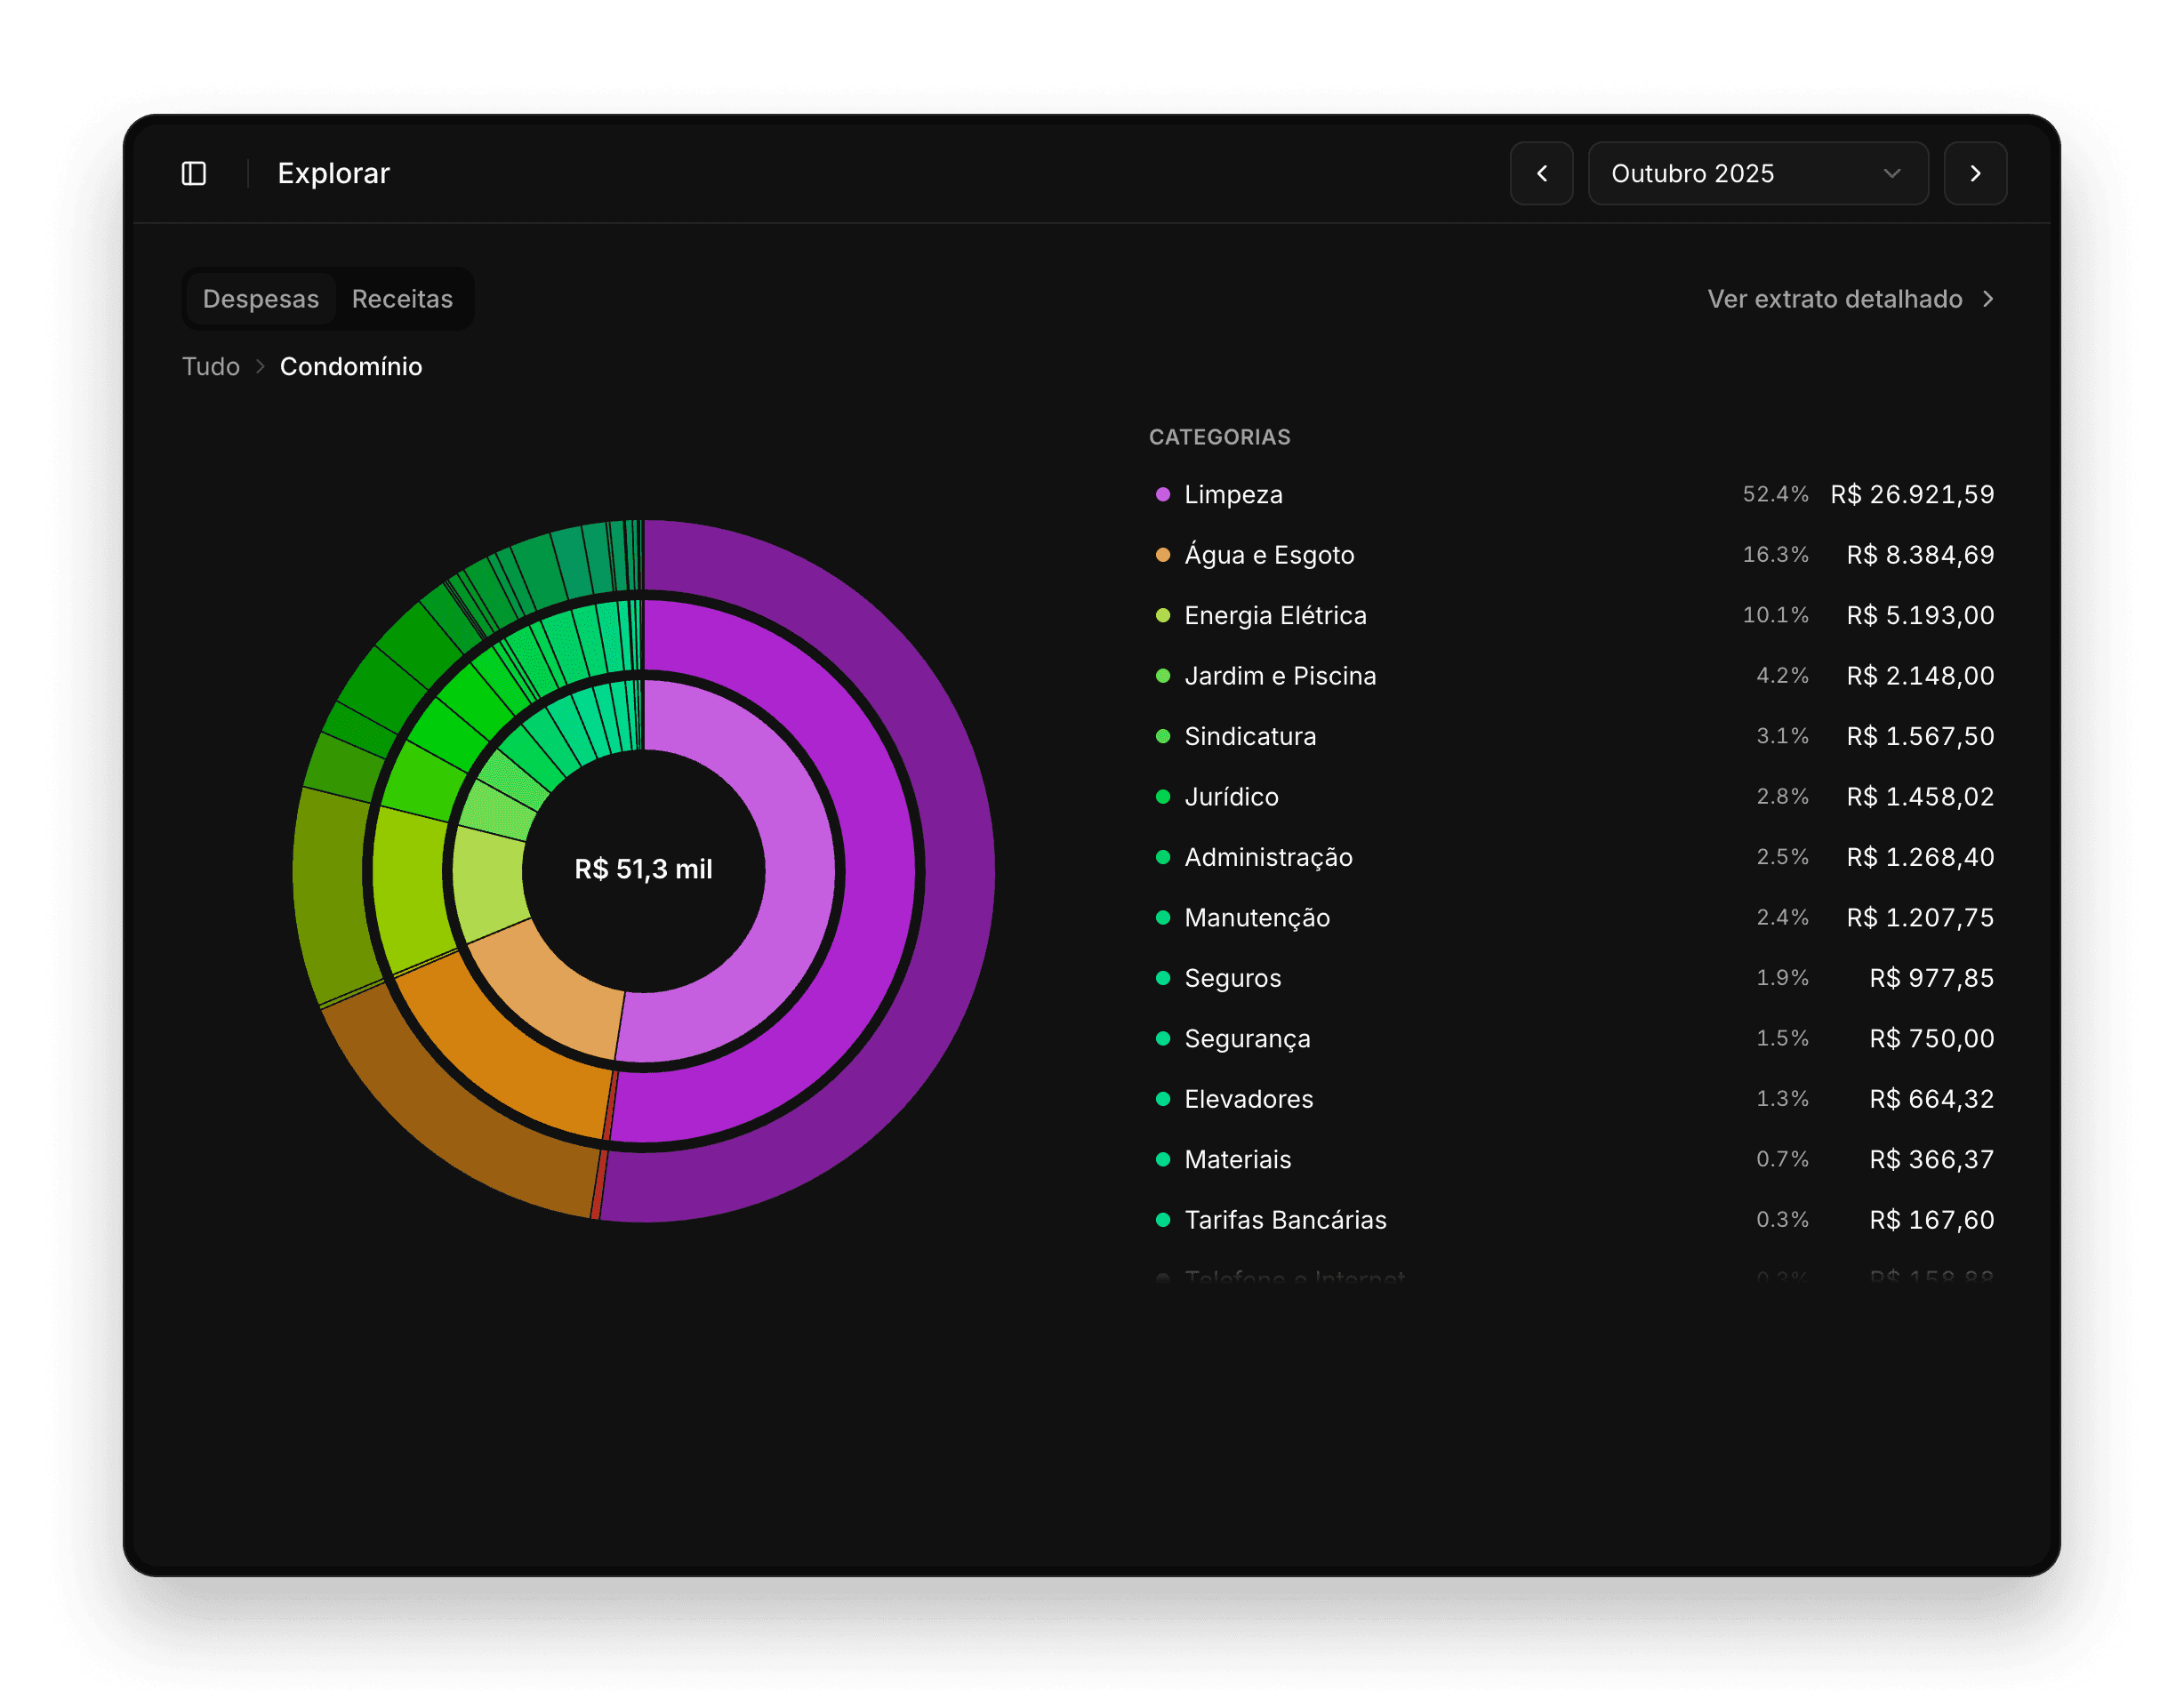Click the orange Água e Esgoto dot

(x=1162, y=555)
